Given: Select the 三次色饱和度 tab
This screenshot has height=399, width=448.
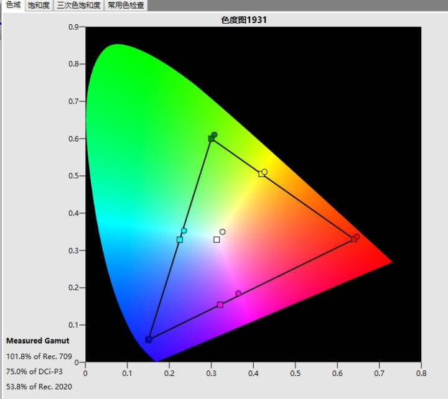Looking at the screenshot, I should coord(79,6).
